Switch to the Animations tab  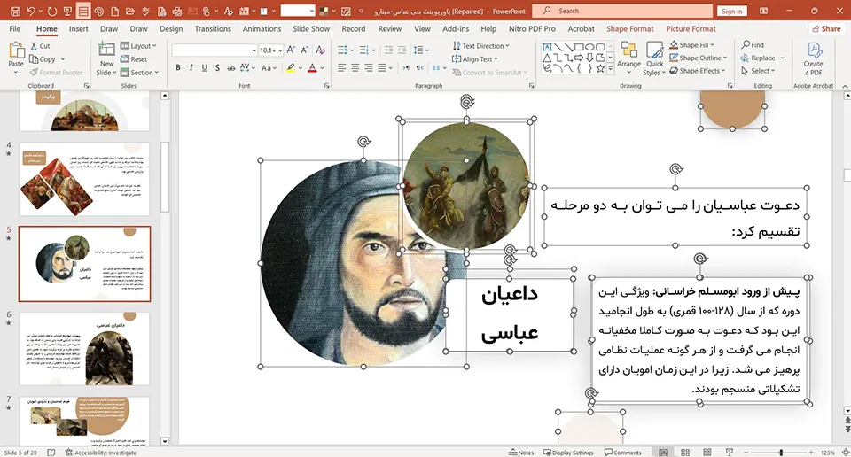tap(262, 28)
